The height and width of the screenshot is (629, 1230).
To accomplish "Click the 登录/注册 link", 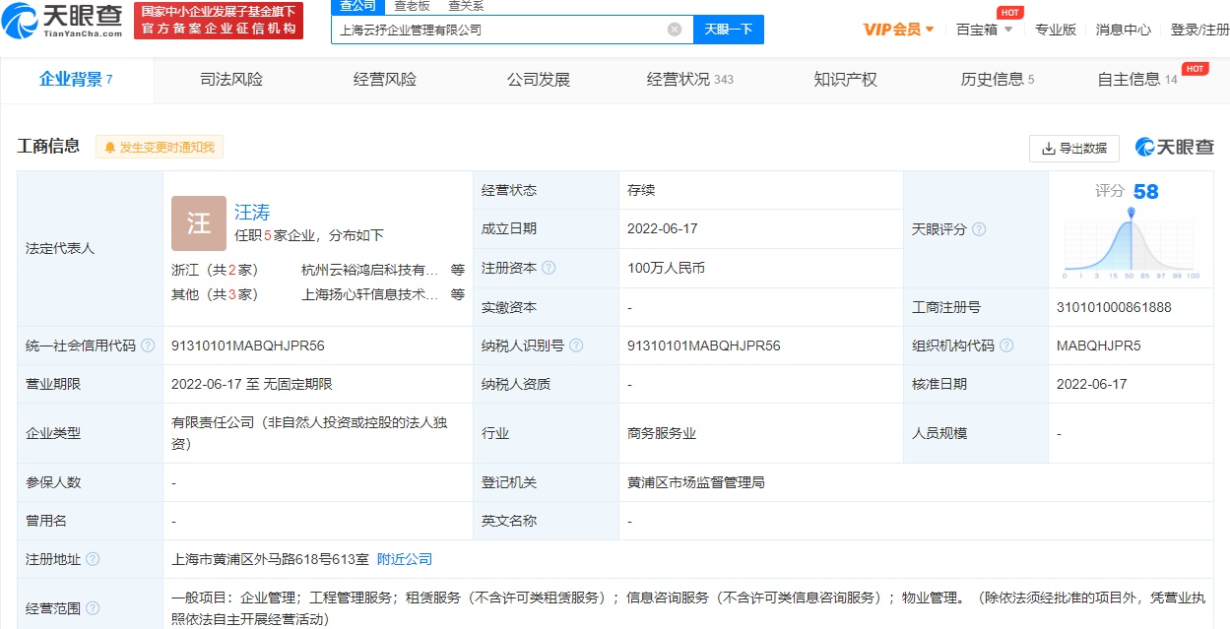I will pyautogui.click(x=1199, y=30).
